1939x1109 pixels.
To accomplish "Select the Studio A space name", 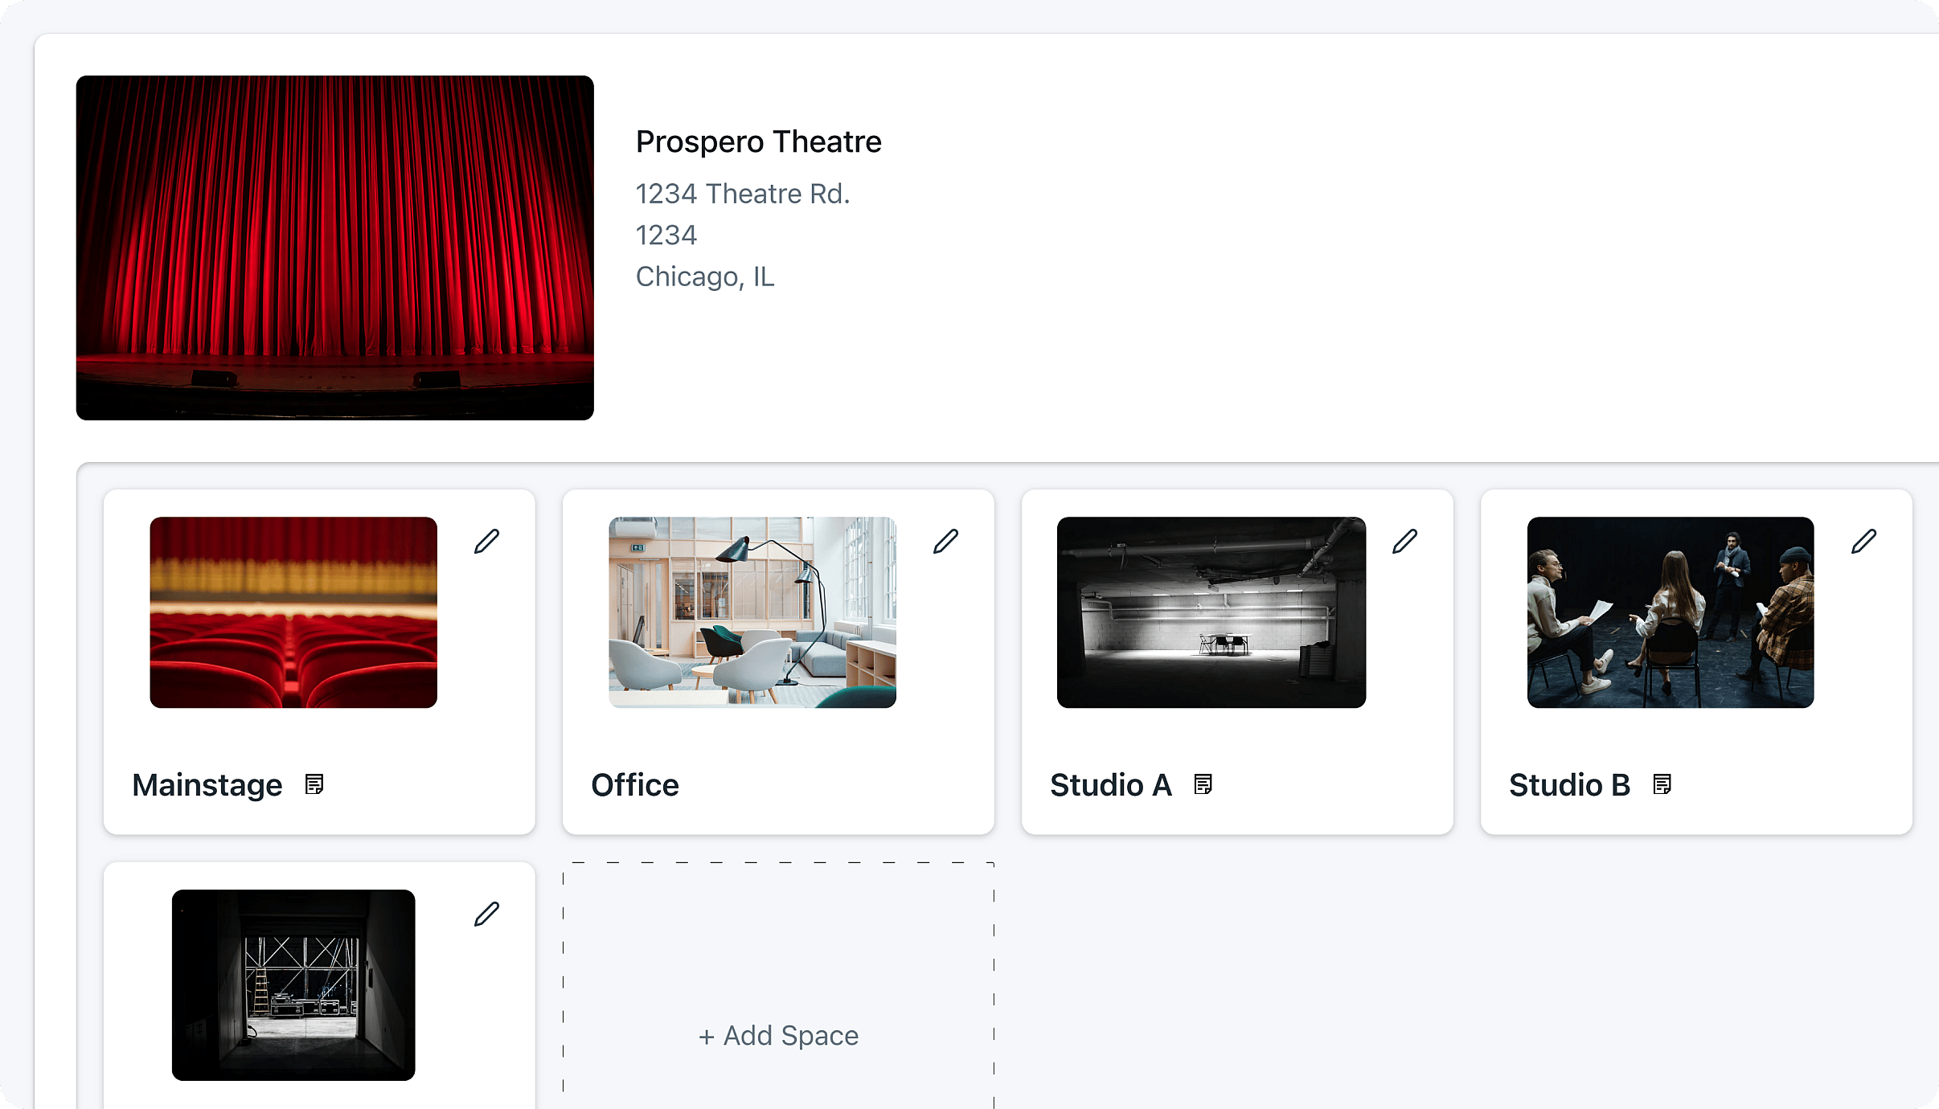I will (x=1111, y=784).
